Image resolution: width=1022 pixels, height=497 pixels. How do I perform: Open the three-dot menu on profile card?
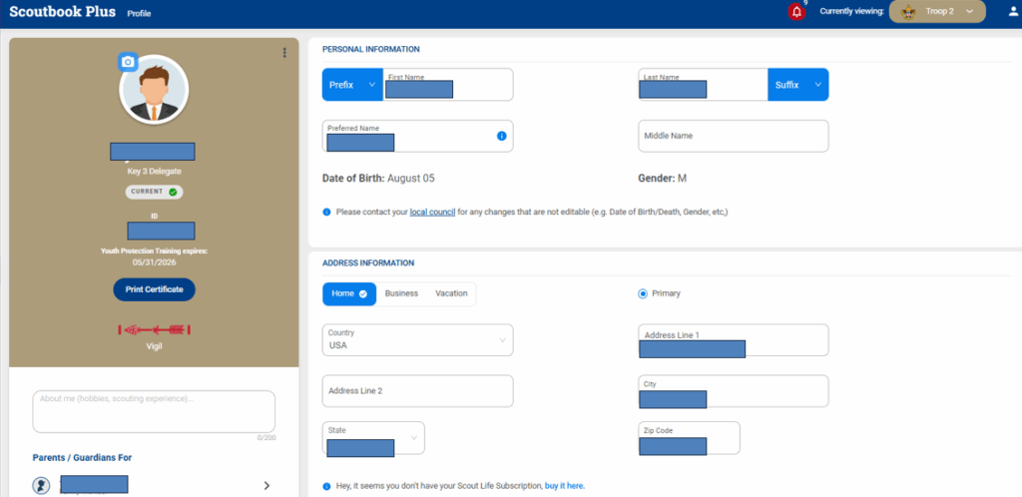coord(284,53)
